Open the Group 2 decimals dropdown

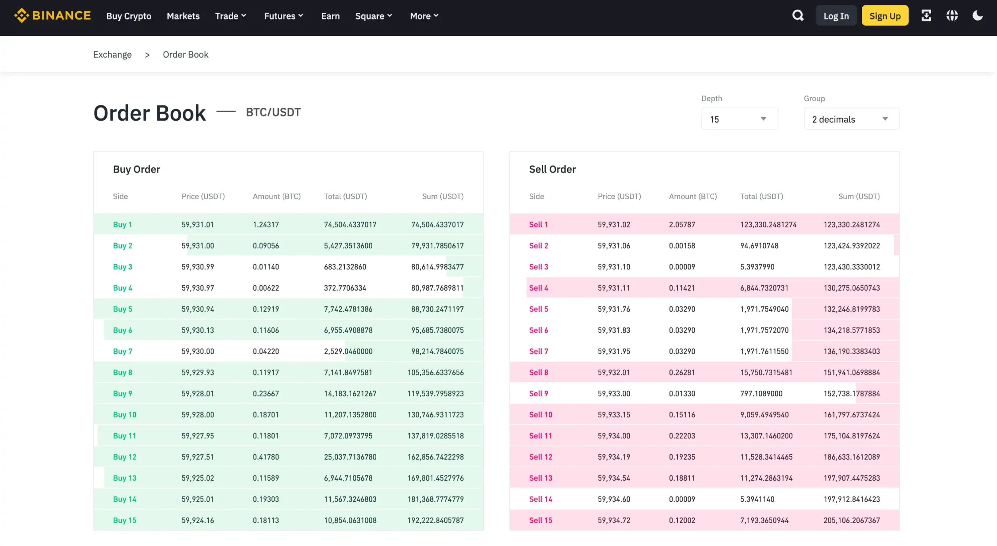coord(851,119)
